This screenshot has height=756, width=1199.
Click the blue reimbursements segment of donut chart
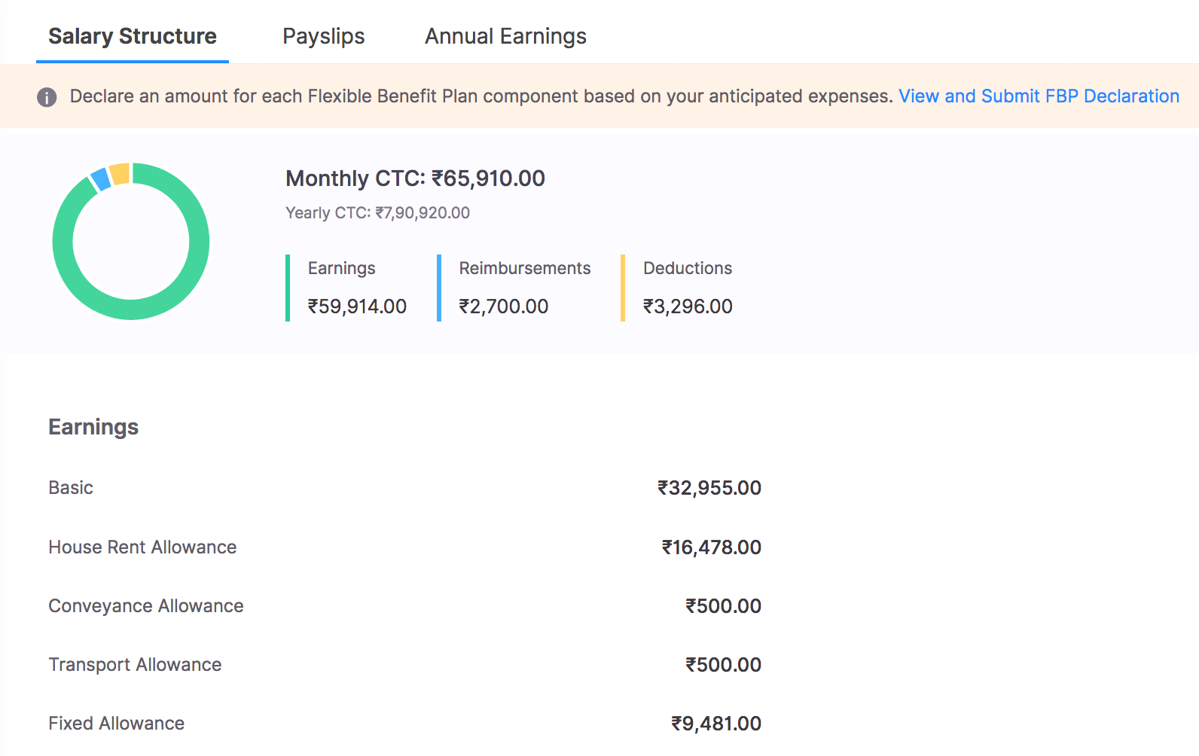coord(100,180)
